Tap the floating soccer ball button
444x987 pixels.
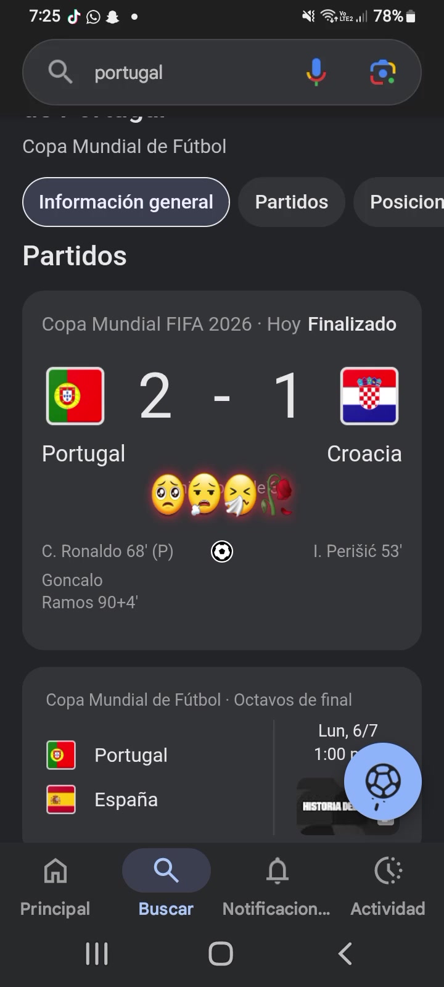[383, 782]
